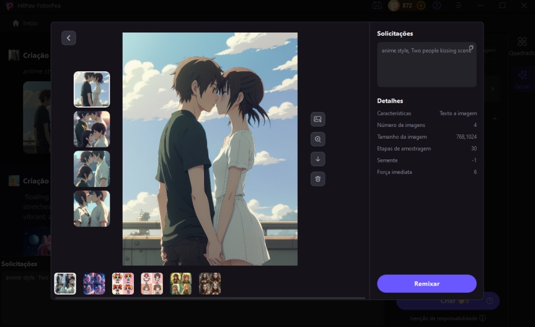The image size is (535, 327).
Task: Click the plus icon to add credits
Action: point(421,6)
